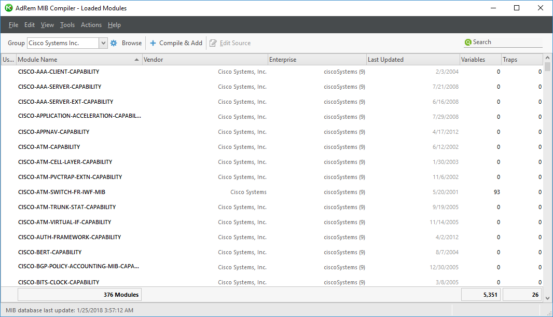Viewport: 553px width, 317px height.
Task: Click the Browse button
Action: [x=126, y=43]
